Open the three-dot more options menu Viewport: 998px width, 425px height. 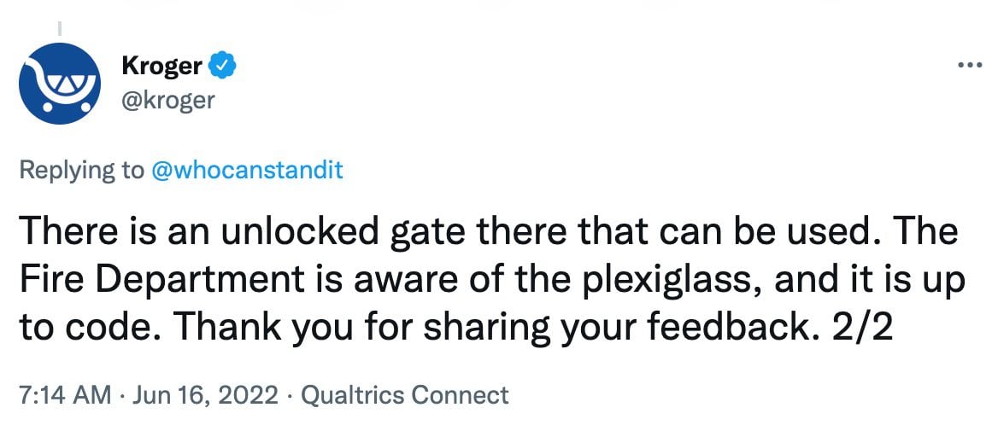coord(966,66)
